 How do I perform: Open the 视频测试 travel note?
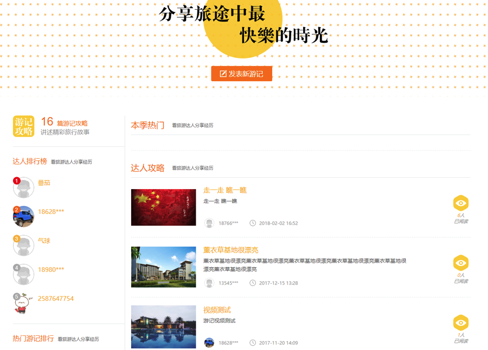pos(217,310)
